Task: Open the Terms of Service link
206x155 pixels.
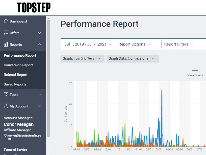Action: pyautogui.click(x=15, y=149)
